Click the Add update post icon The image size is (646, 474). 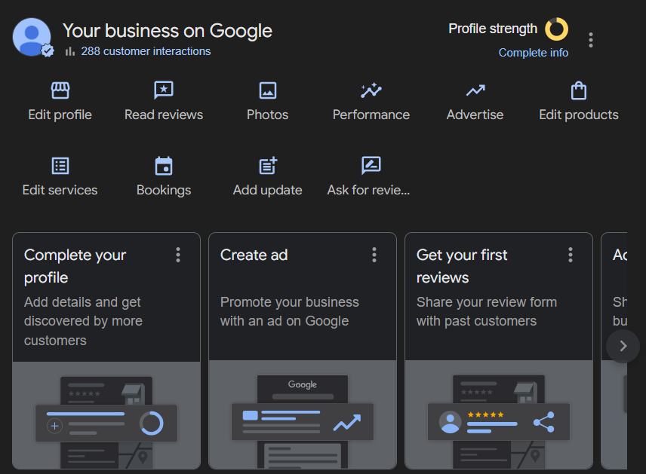[x=268, y=165]
